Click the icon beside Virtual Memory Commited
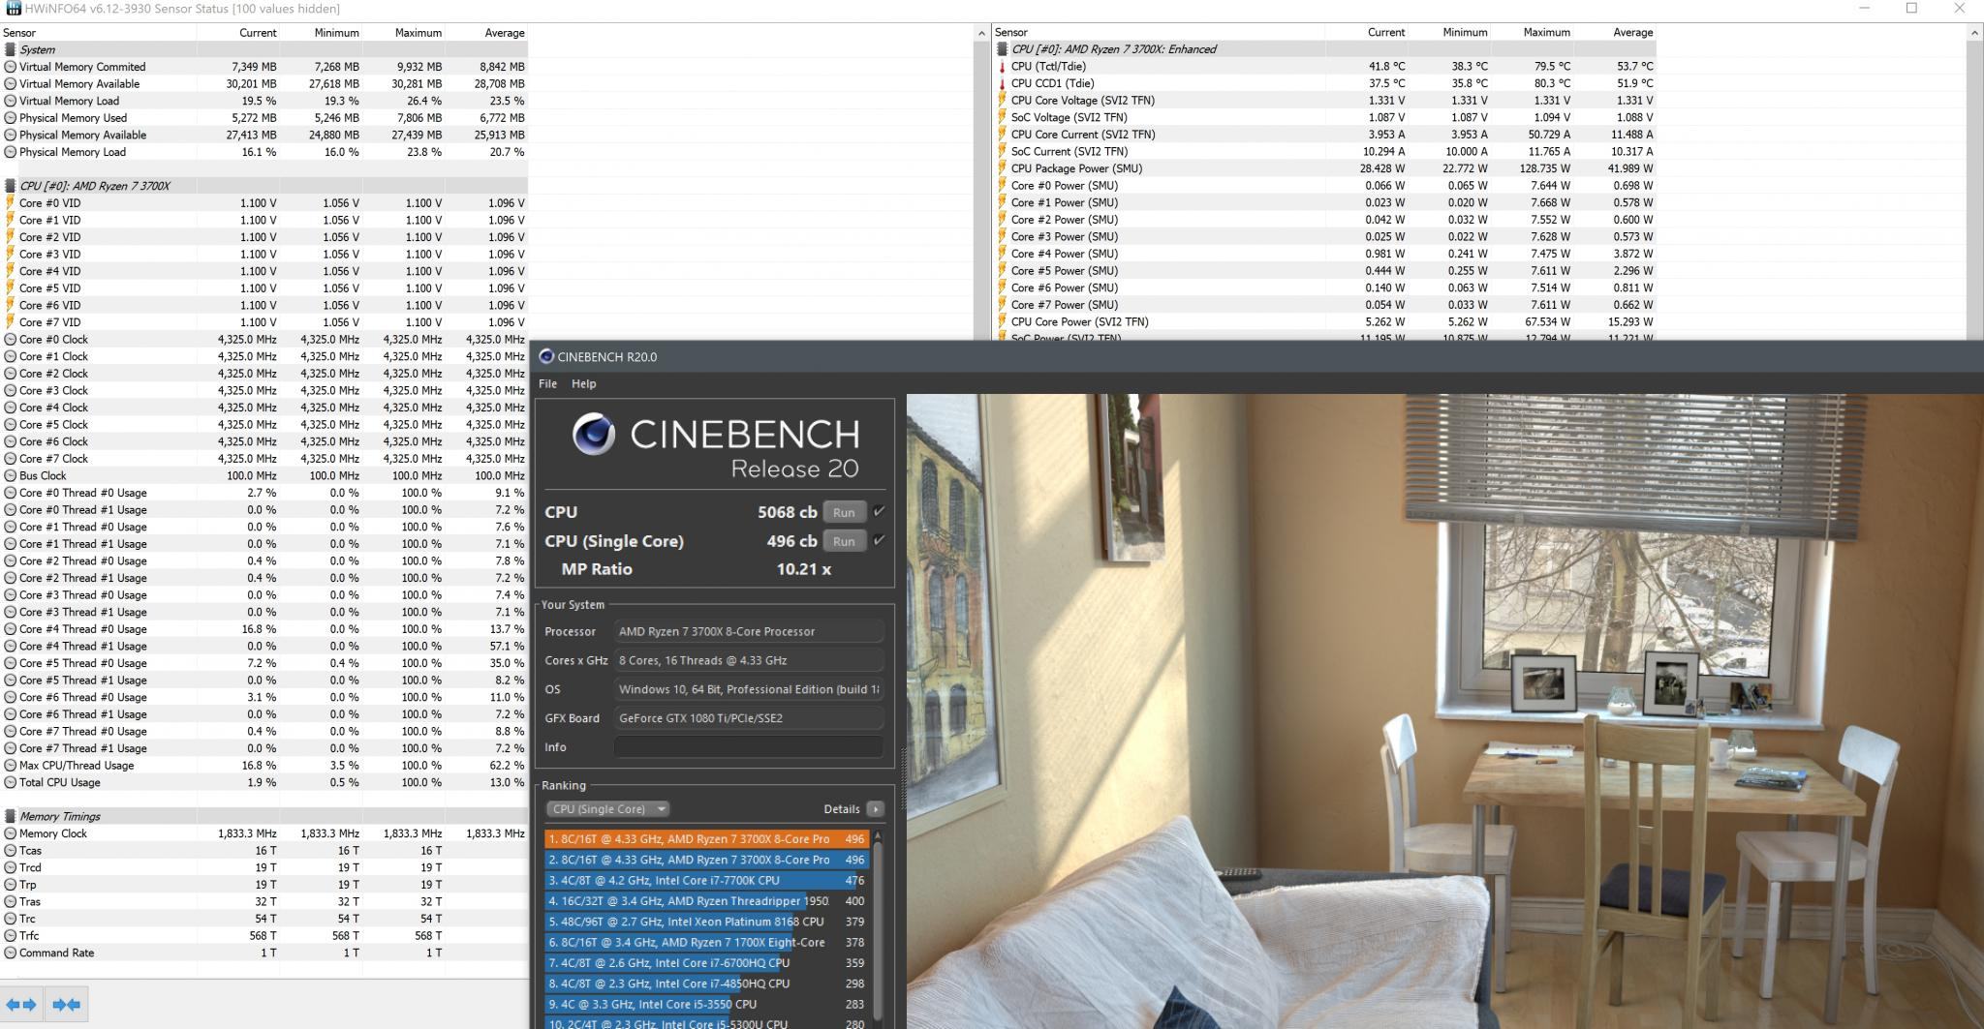The width and height of the screenshot is (1984, 1029). point(10,67)
